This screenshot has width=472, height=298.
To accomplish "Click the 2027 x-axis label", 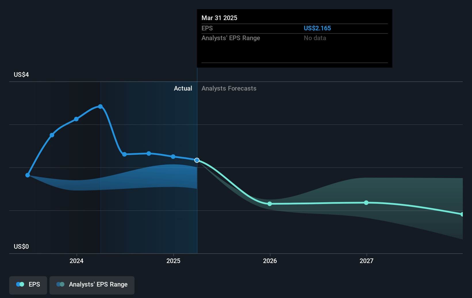I will point(367,261).
